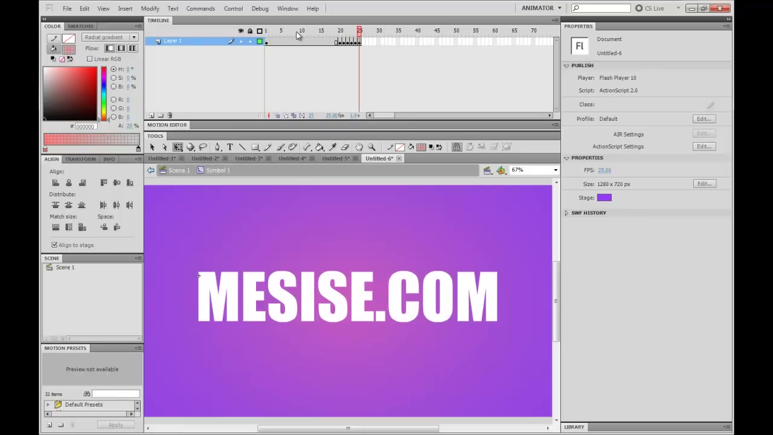Click the purple Stage color swatch
This screenshot has height=435, width=773.
[x=604, y=198]
